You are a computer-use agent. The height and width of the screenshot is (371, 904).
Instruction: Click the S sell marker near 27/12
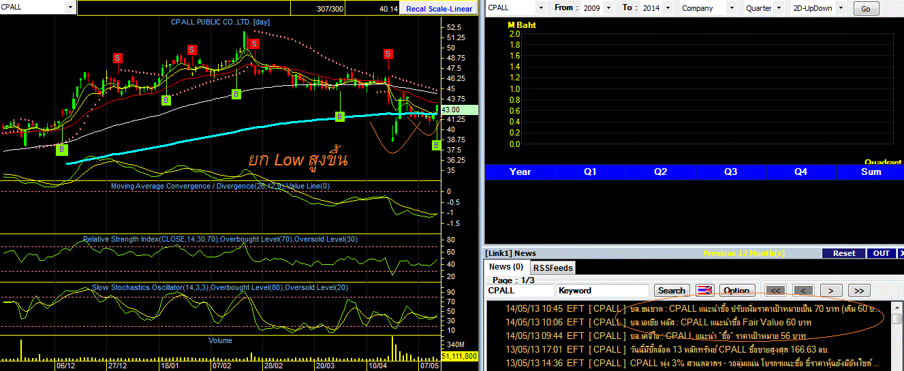tap(117, 58)
